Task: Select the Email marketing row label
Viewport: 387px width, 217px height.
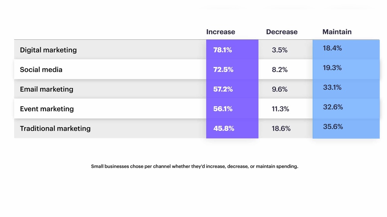Action: 46,89
